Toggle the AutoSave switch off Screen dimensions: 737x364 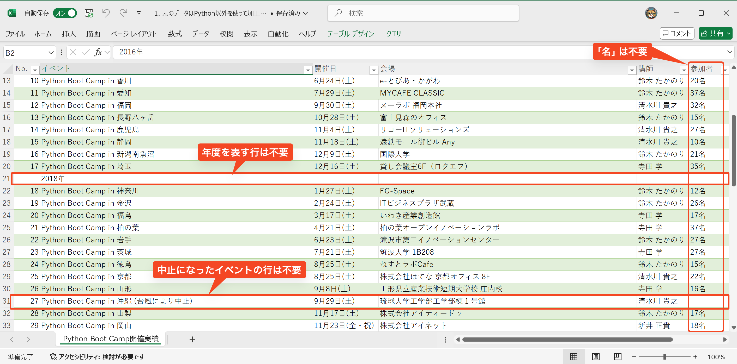65,13
